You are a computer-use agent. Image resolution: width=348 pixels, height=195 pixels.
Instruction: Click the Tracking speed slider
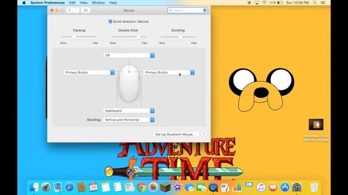click(x=79, y=37)
